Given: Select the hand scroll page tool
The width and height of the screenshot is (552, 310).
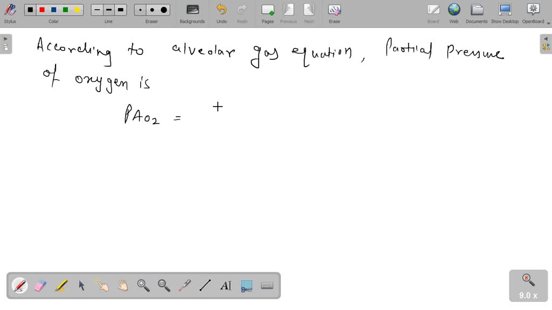Looking at the screenshot, I should pos(123,286).
